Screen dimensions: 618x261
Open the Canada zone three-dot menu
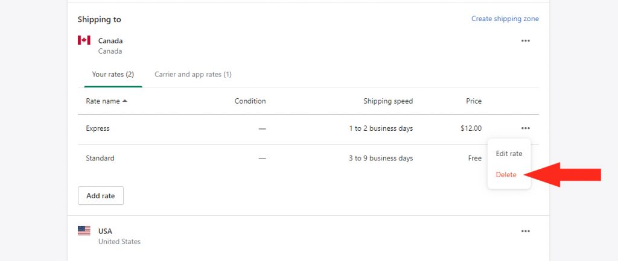coord(526,40)
